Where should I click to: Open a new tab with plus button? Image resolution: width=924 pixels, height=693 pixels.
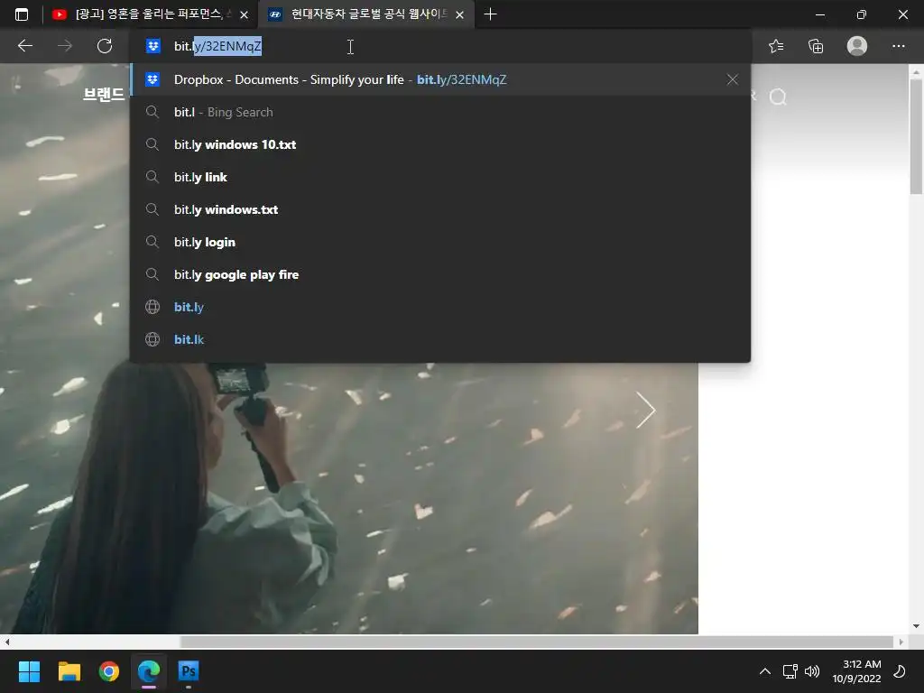[490, 14]
